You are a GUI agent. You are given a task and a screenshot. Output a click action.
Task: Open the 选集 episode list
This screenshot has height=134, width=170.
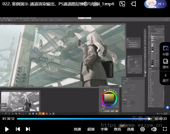click(131, 129)
